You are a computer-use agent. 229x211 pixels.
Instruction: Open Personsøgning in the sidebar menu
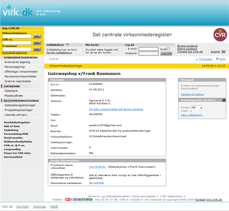coord(15,67)
